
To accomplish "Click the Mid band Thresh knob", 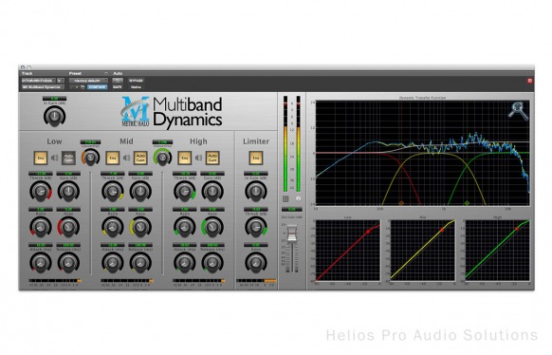I will click(113, 192).
